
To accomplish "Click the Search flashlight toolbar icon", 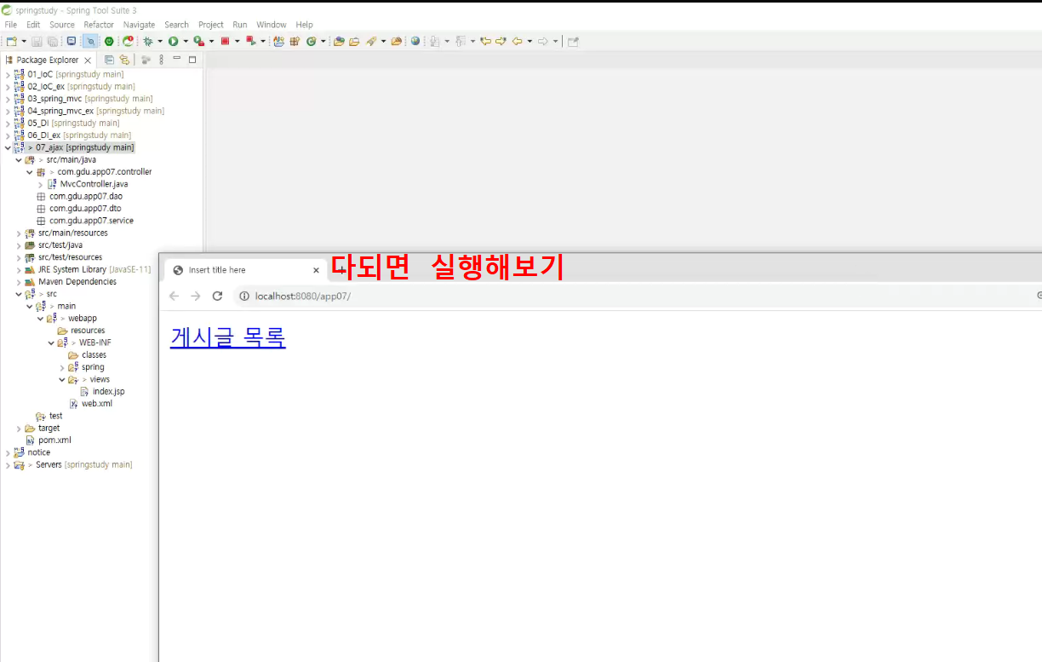I will (x=371, y=41).
